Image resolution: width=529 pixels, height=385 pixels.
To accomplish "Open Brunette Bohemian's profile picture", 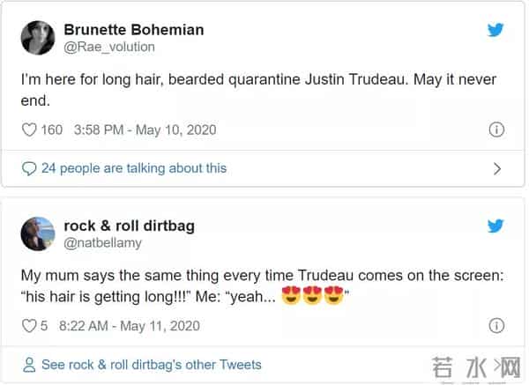I will [x=37, y=38].
